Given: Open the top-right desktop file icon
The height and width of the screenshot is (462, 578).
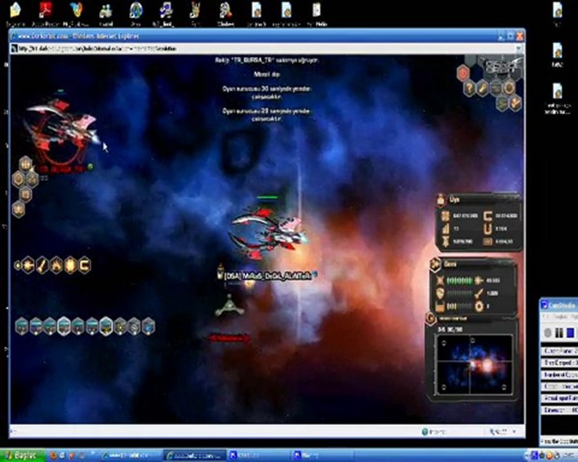Looking at the screenshot, I should (x=557, y=13).
